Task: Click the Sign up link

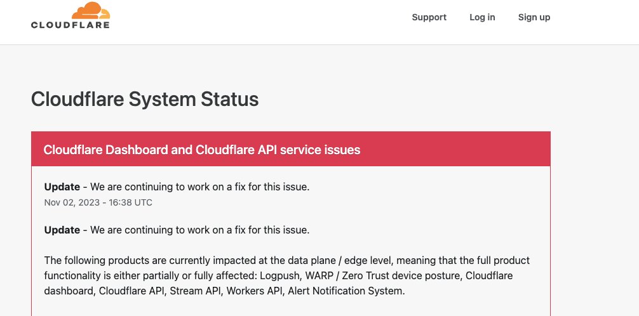Action: (x=534, y=17)
